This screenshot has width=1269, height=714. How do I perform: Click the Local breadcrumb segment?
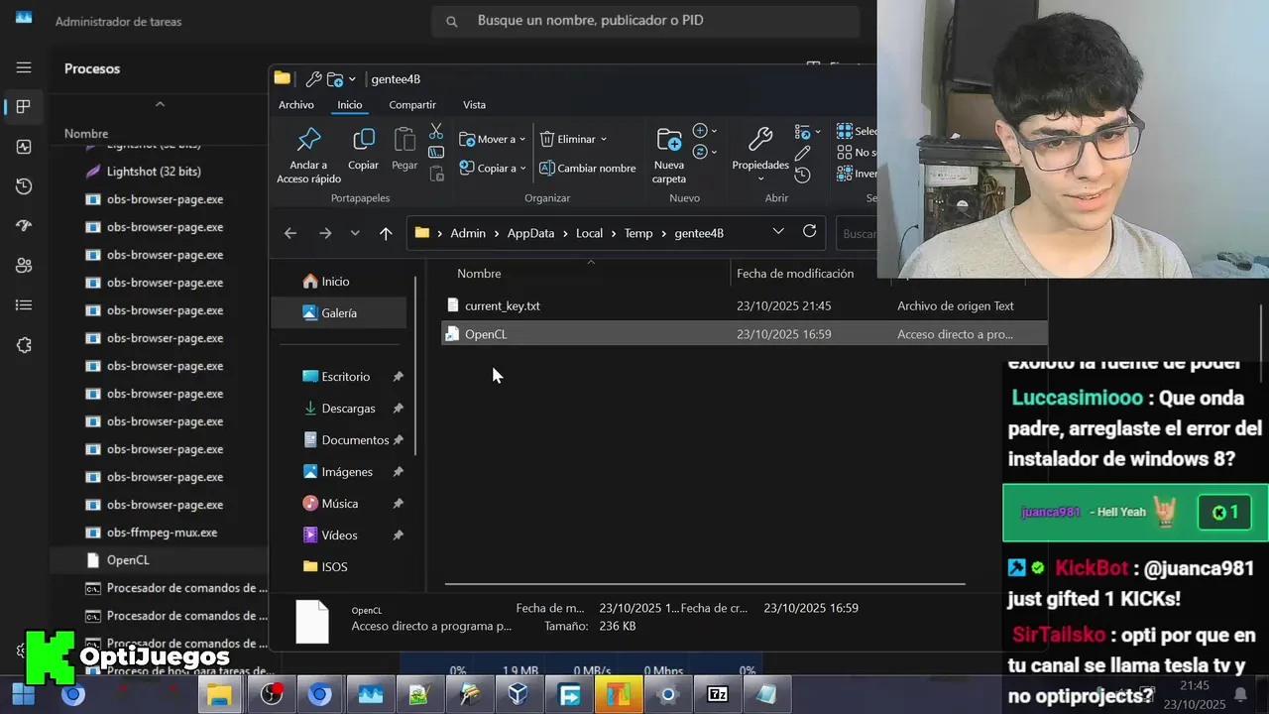pyautogui.click(x=589, y=233)
